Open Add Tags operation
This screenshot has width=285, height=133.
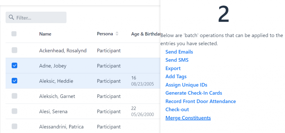(x=176, y=77)
